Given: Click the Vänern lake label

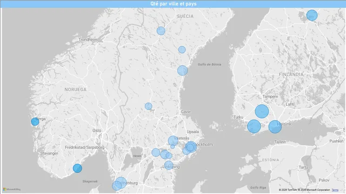Looking at the screenshot, I should tap(137, 156).
